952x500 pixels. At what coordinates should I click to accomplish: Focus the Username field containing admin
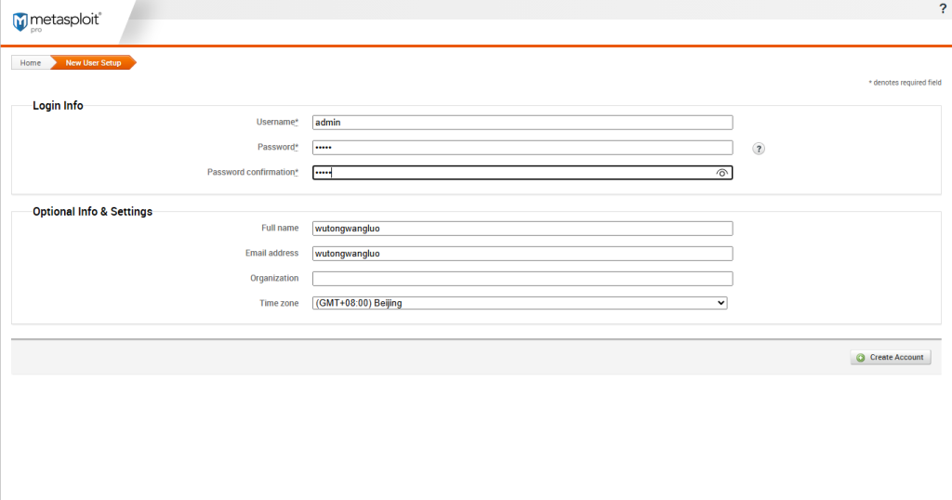click(522, 122)
